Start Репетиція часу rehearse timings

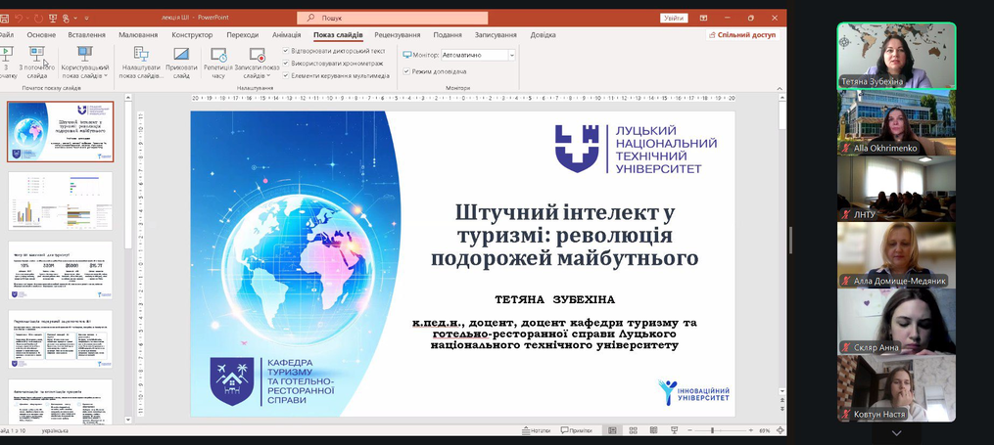click(218, 62)
